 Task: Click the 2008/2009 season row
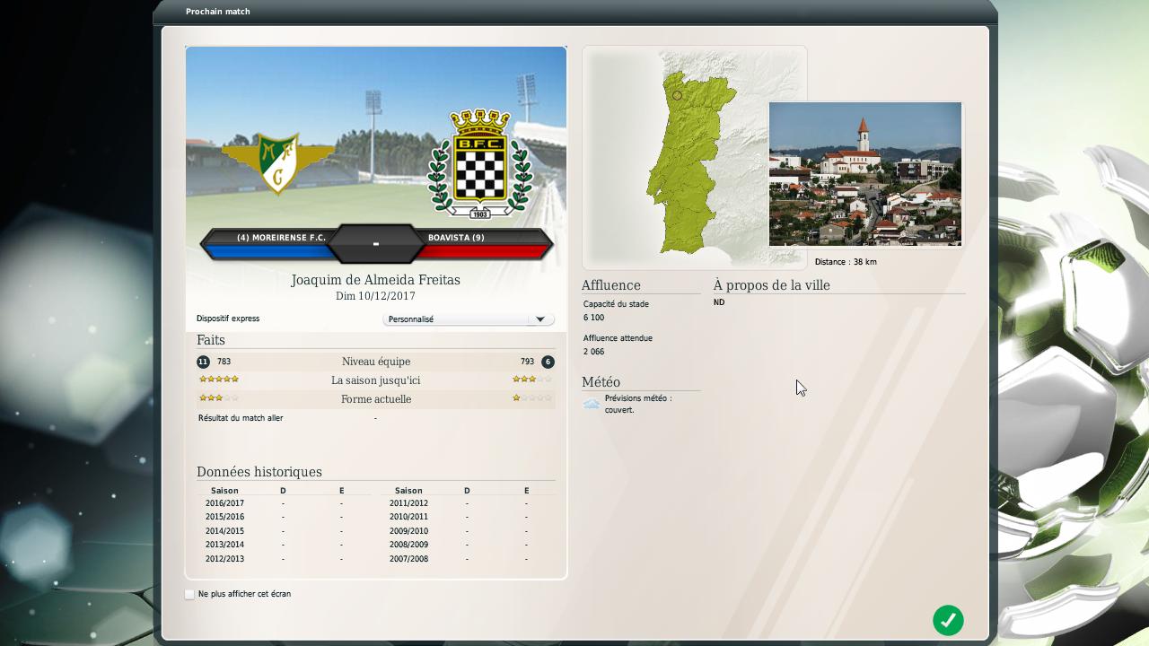(x=468, y=545)
